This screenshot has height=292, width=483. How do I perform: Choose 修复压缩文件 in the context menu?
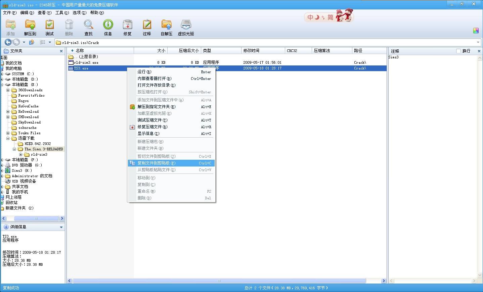[171, 127]
